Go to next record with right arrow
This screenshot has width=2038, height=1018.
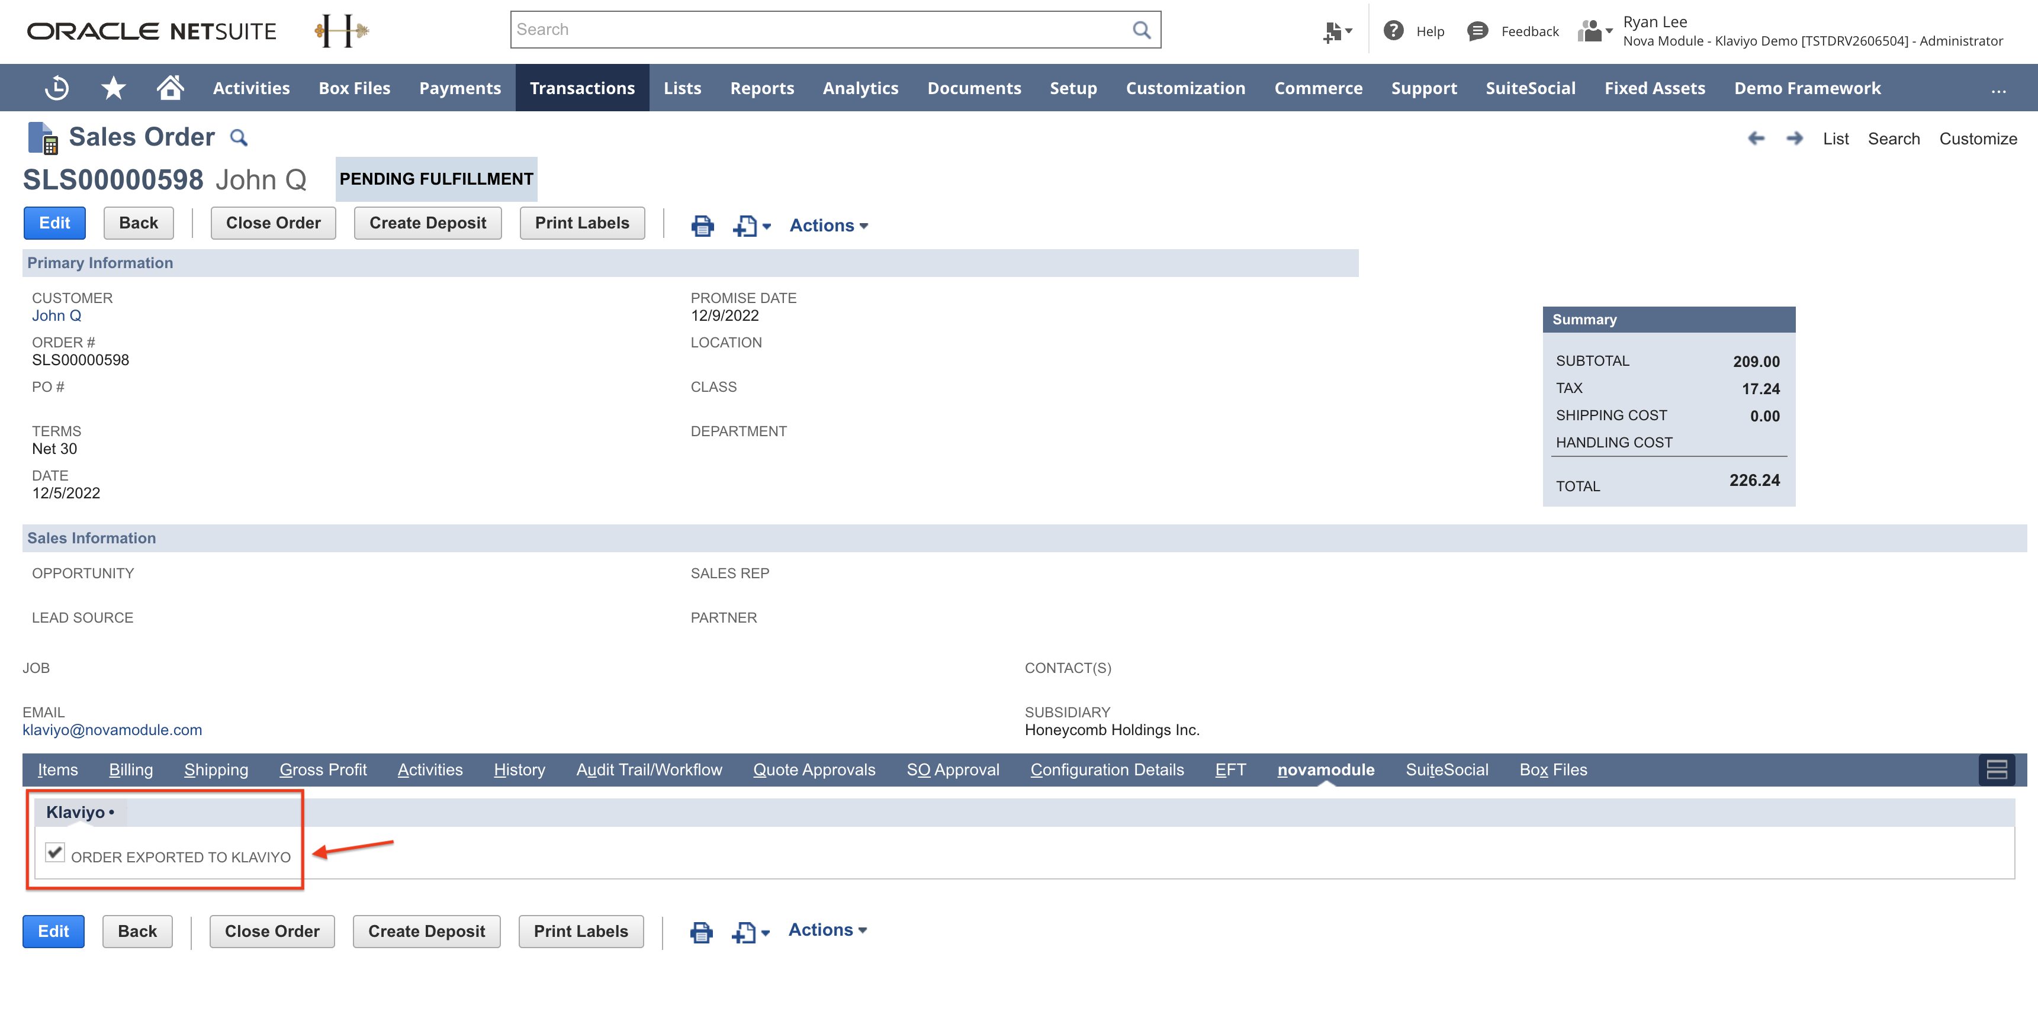point(1794,138)
